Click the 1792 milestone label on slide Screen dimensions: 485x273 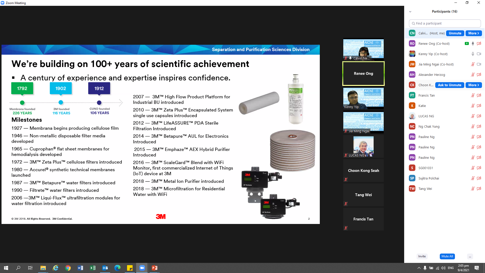click(22, 88)
